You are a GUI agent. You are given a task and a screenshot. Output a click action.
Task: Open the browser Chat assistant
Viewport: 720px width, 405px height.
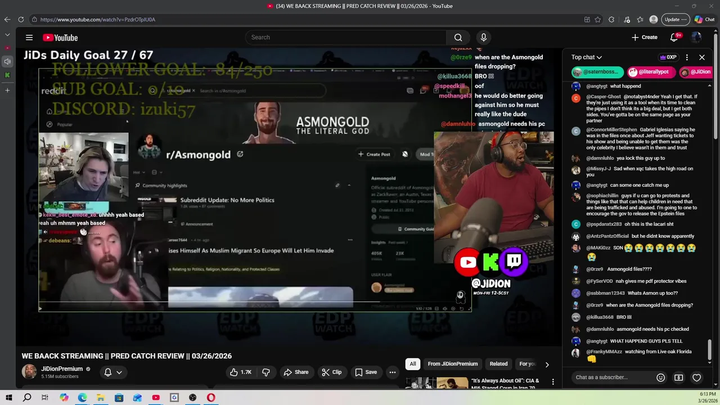pos(704,20)
